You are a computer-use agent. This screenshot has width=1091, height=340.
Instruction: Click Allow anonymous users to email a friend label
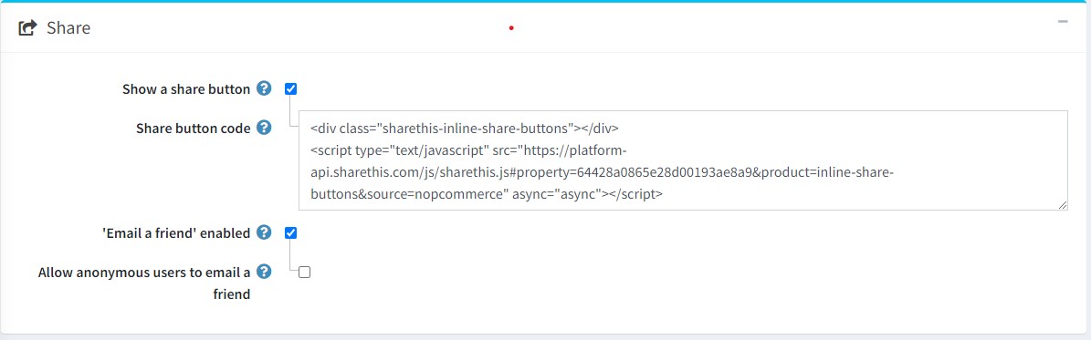[144, 283]
